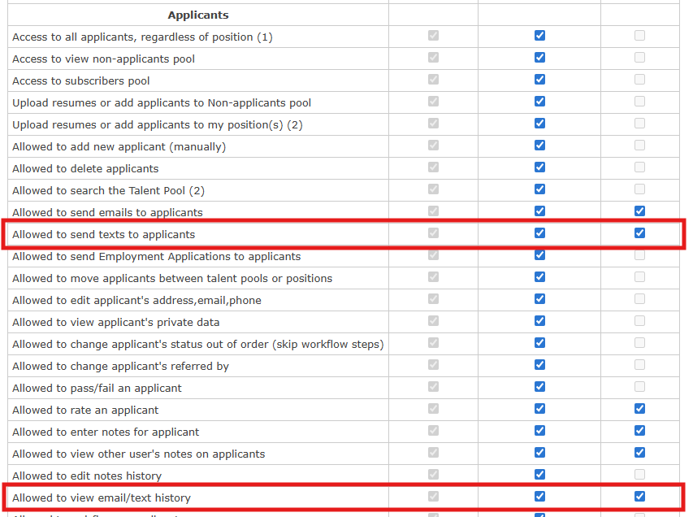Enable last-column box for change applicant's status out of order

tap(639, 343)
